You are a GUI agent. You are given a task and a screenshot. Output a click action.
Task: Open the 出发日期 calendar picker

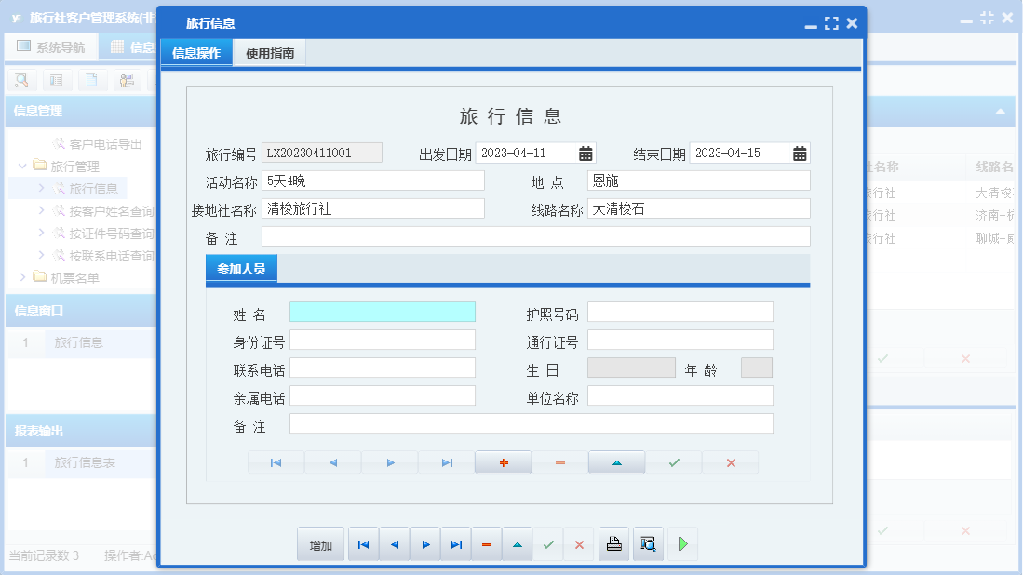(584, 152)
